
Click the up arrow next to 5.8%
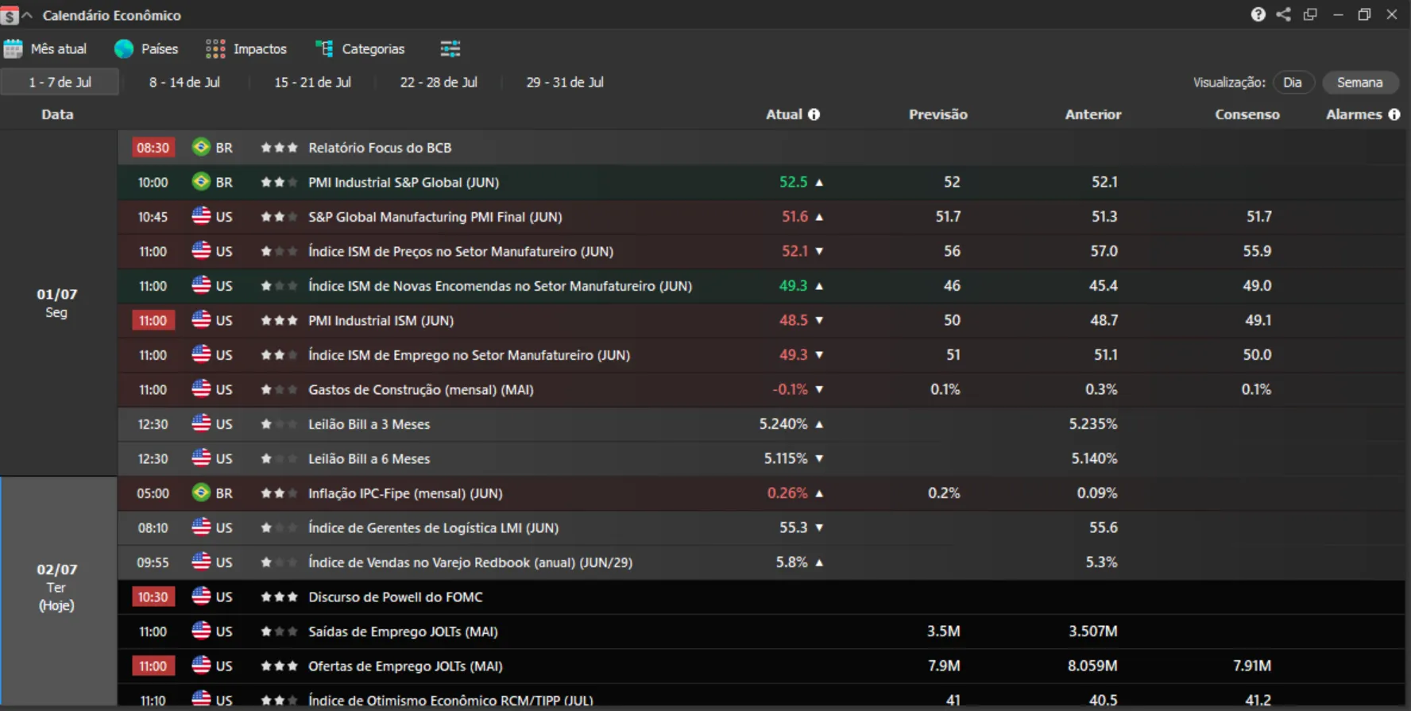coord(819,562)
